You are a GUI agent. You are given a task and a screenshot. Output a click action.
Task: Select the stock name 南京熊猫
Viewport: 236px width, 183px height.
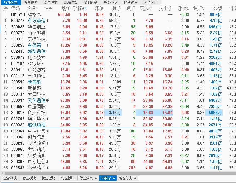coord(37,33)
